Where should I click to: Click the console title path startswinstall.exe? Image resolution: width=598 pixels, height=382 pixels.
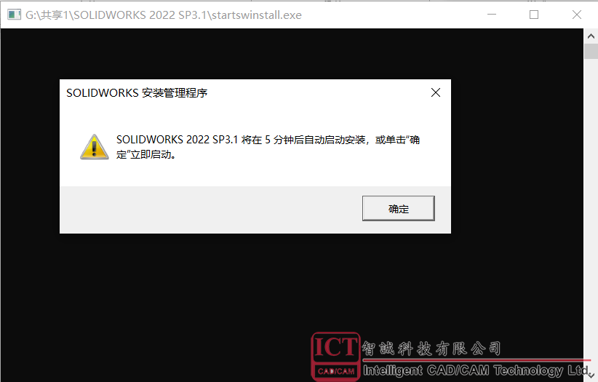coord(163,15)
